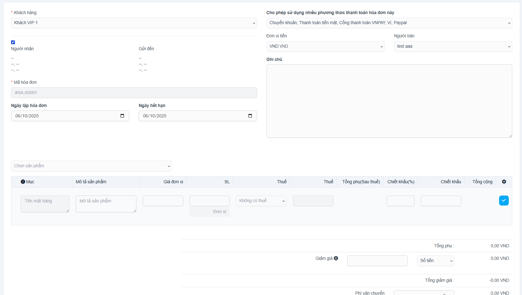
Task: Open the Số tiền discount type dropdown
Action: pyautogui.click(x=436, y=261)
